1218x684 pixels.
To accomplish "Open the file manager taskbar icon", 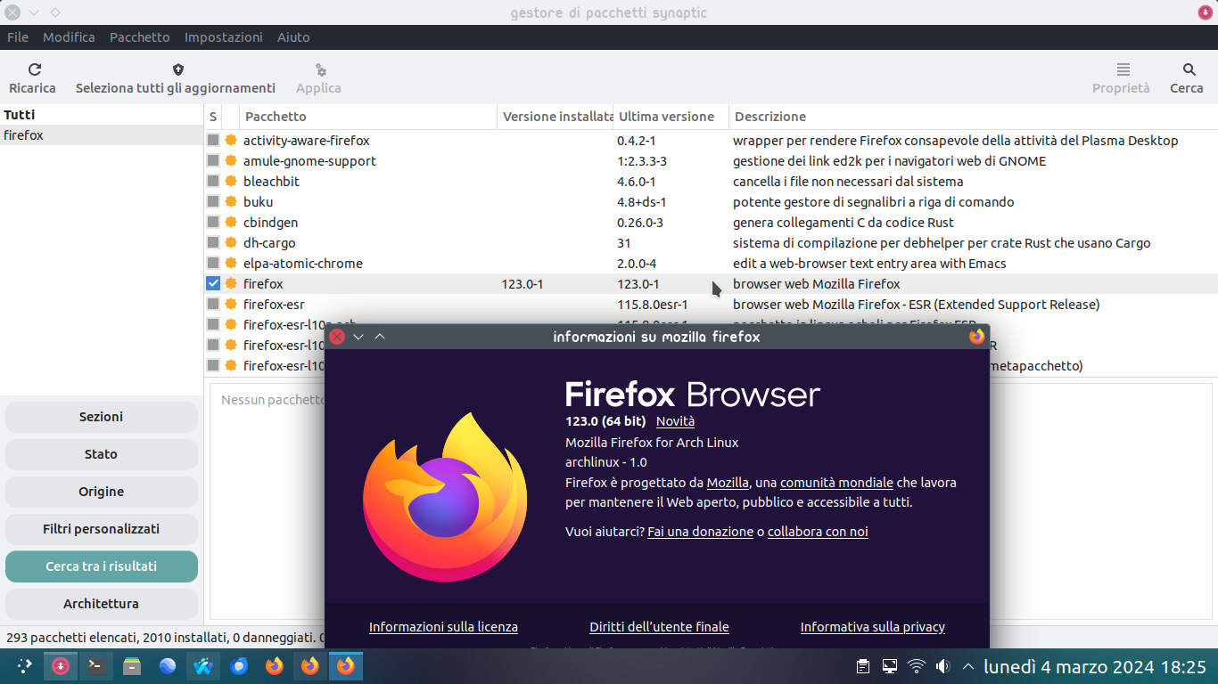I will (x=132, y=666).
